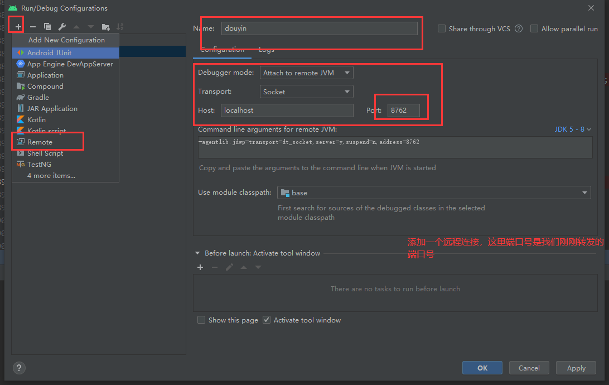
Task: Enable Share through VCS checkbox
Action: tap(442, 28)
